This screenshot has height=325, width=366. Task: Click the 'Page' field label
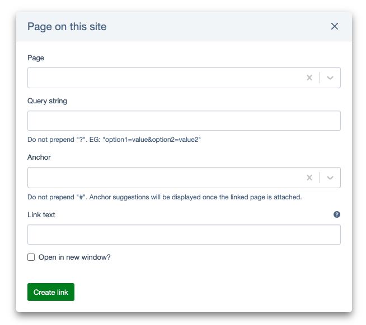click(36, 58)
